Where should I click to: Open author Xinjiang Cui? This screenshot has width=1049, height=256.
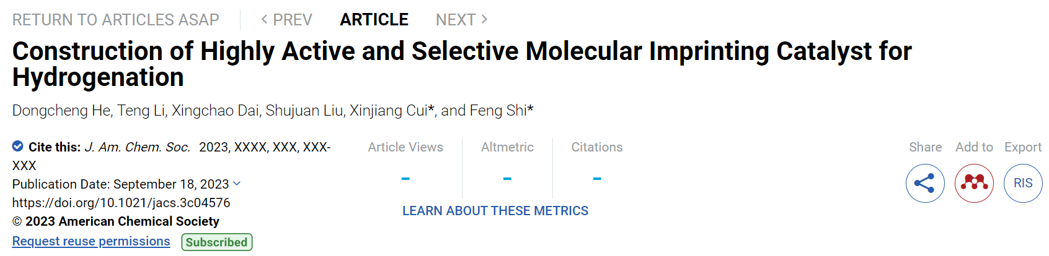tap(389, 111)
